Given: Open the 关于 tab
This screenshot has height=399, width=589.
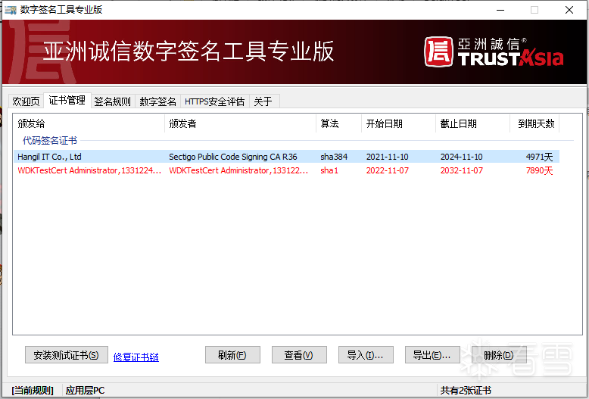Looking at the screenshot, I should click(263, 101).
